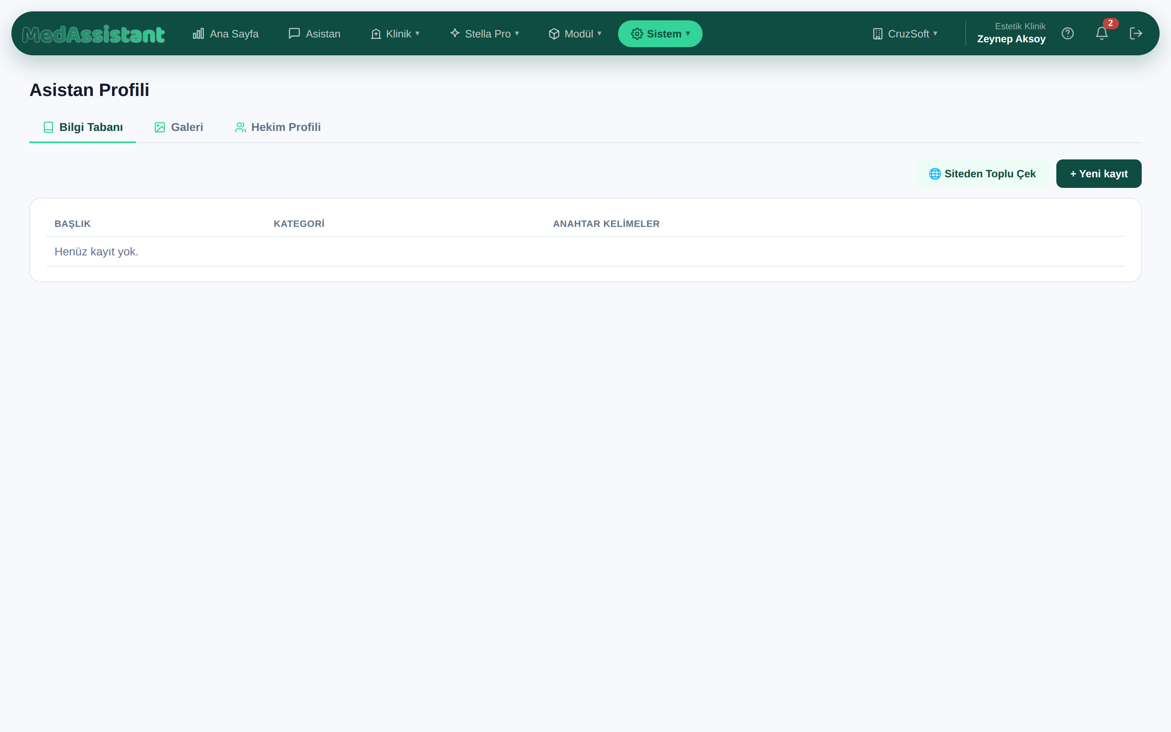Viewport: 1171px width, 732px height.
Task: Open notifications bell icon
Action: [x=1102, y=33]
